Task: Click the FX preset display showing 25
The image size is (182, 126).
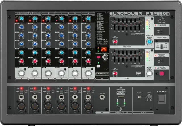Action: (104, 49)
